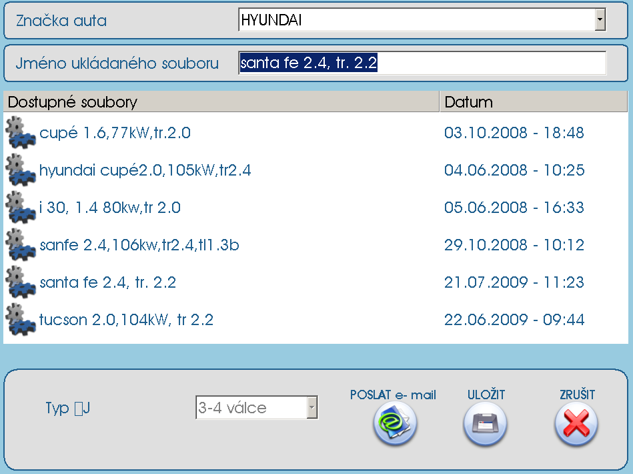Click gear icon beside santa fe 2.4, tr. 2.2
Screen dimensions: 633x474
(20, 282)
